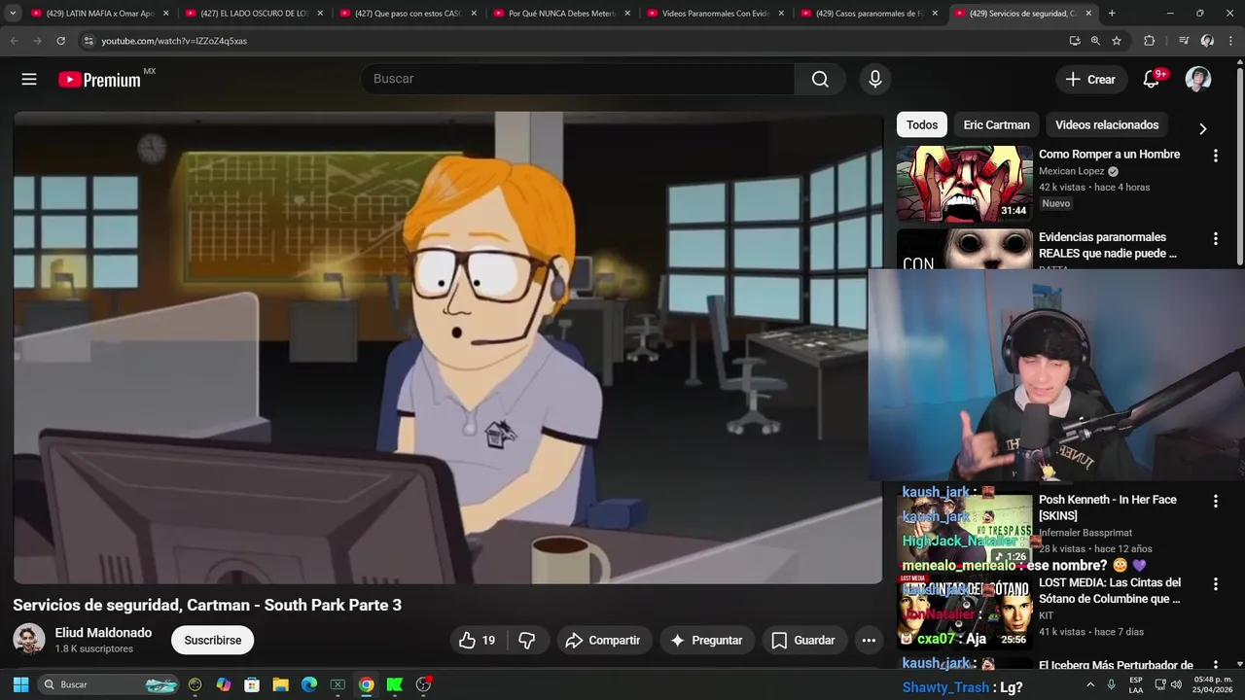This screenshot has width=1245, height=700.
Task: Close the LATIN MAFIA tab
Action: [166, 14]
